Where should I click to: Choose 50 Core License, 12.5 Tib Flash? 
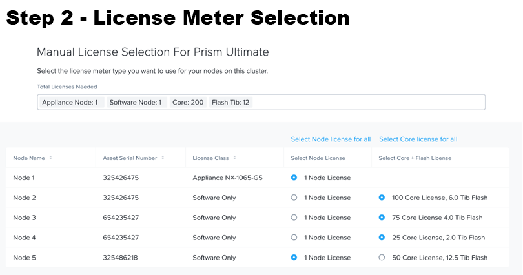click(x=382, y=258)
